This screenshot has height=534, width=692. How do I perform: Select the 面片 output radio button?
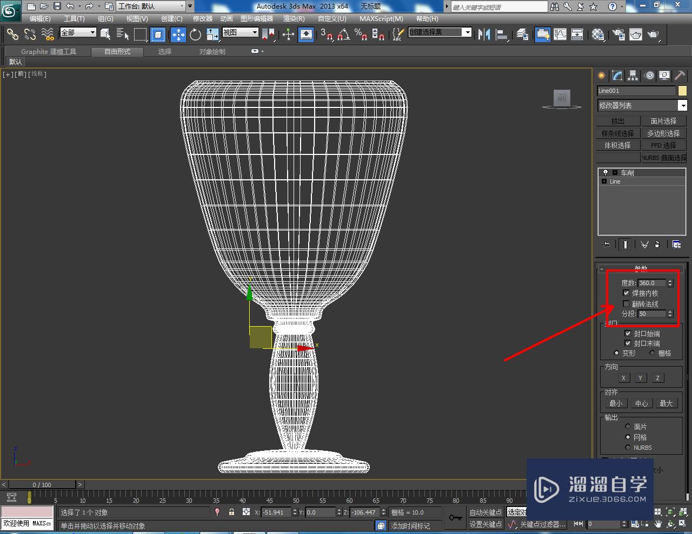(x=628, y=427)
